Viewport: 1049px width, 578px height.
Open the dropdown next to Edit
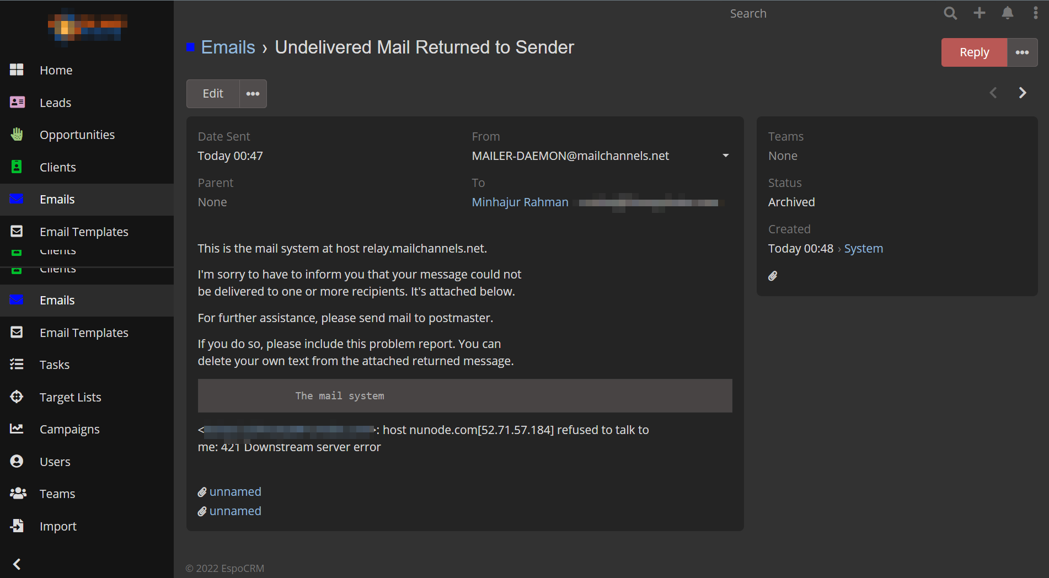click(253, 94)
